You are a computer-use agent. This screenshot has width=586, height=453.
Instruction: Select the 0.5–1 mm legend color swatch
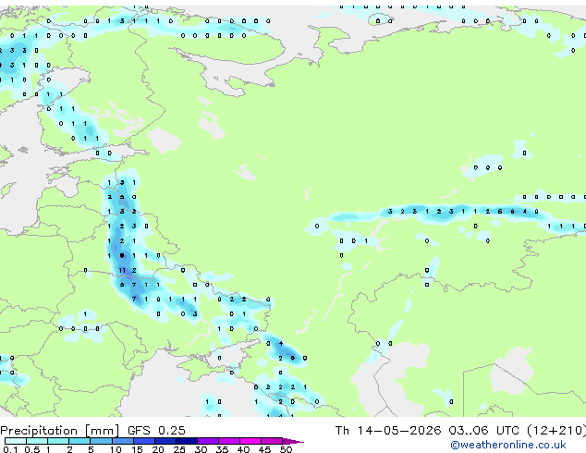click(37, 441)
